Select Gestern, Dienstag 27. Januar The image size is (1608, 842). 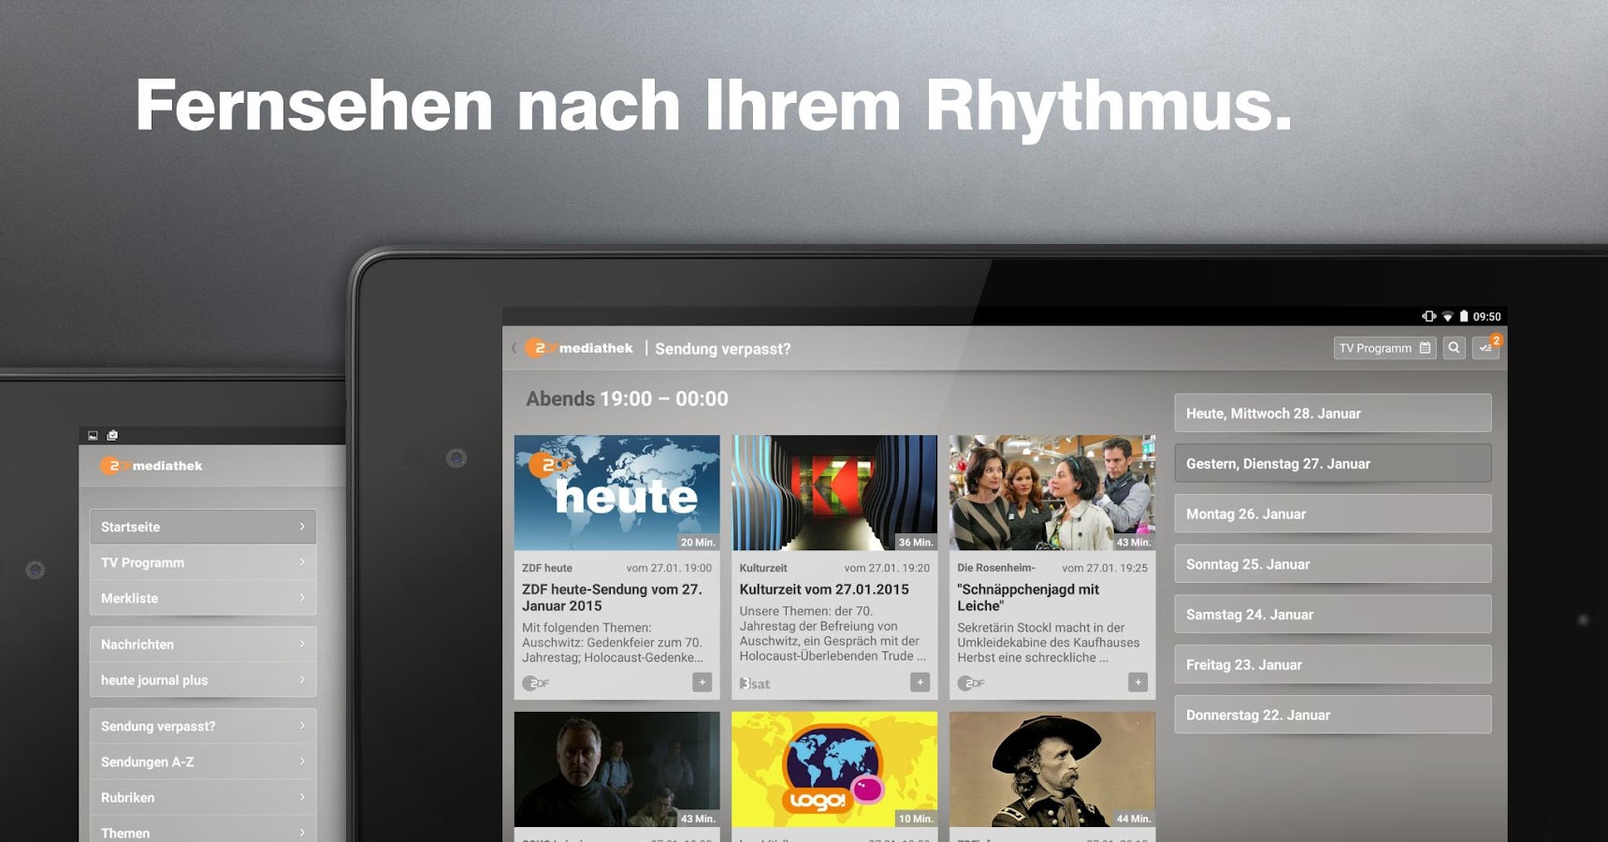pyautogui.click(x=1332, y=462)
